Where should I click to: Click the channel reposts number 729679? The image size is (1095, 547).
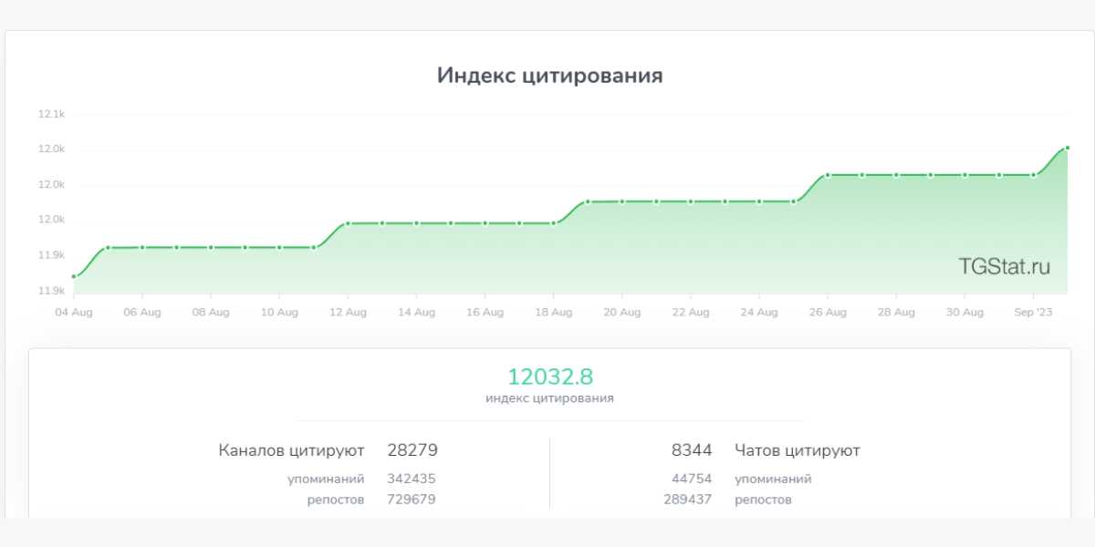click(x=412, y=500)
